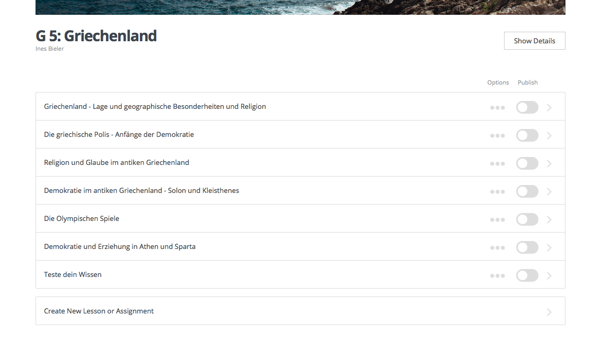The width and height of the screenshot is (610, 342).
Task: Open lesson Teste dein Wissen title
Action: click(x=73, y=275)
